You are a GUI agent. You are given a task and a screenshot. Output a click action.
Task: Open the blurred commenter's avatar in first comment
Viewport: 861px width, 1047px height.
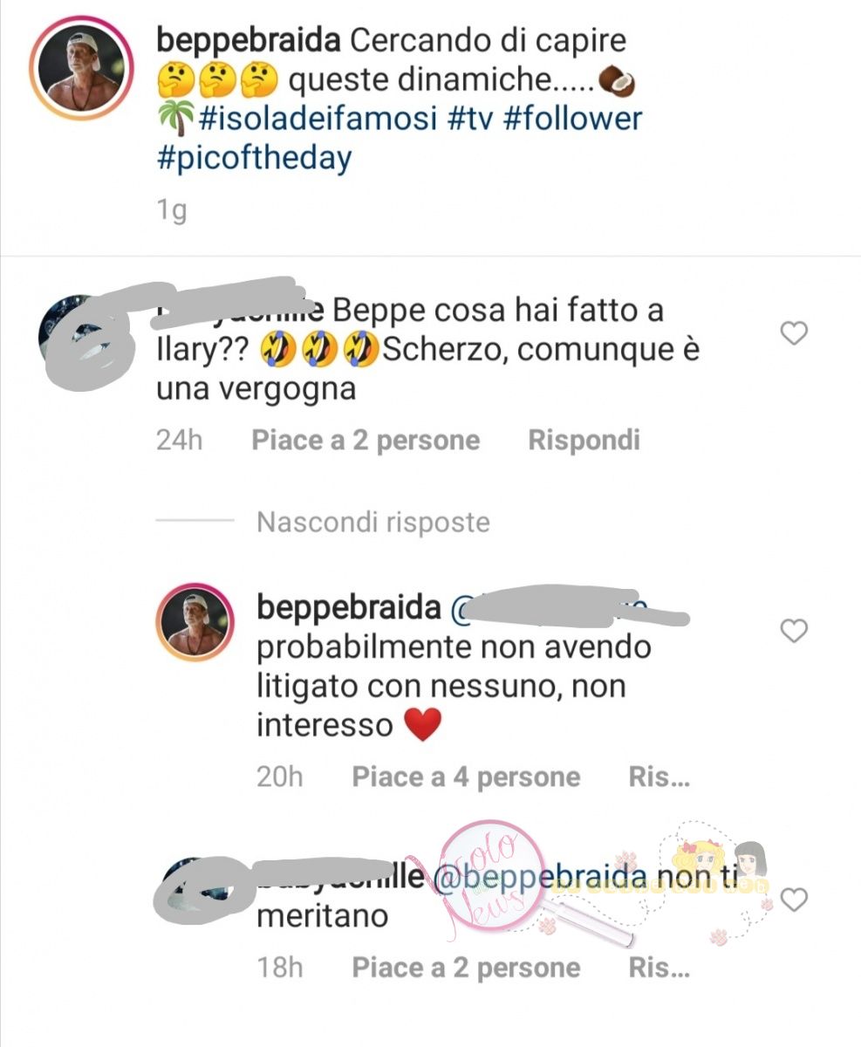[79, 333]
